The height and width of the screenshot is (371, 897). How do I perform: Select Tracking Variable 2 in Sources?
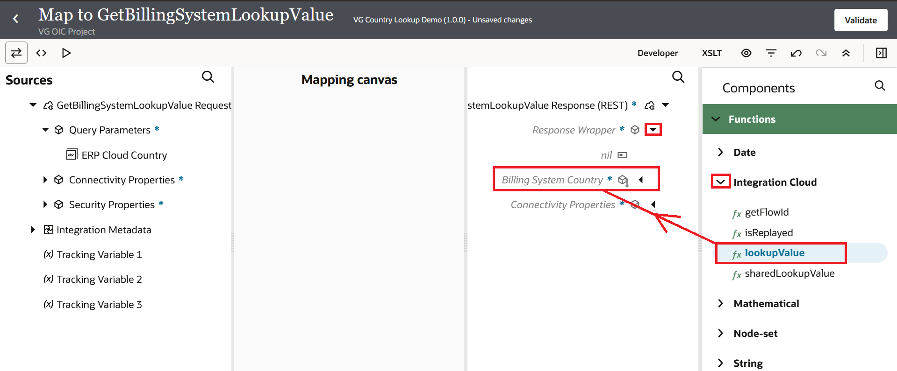(x=99, y=280)
